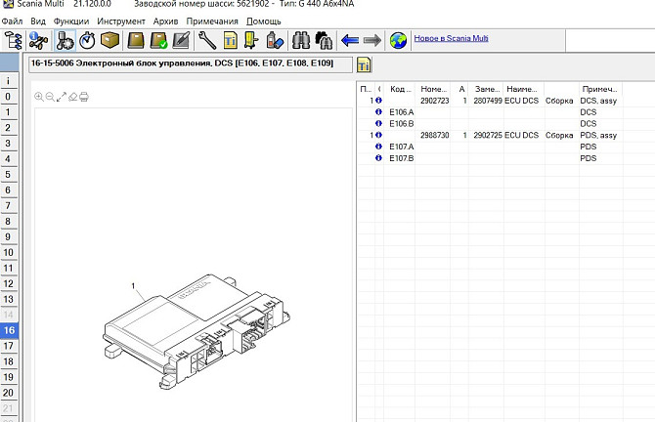Screen dimensions: 655x422
Task: Click the cardboard box package icon
Action: [x=109, y=40]
